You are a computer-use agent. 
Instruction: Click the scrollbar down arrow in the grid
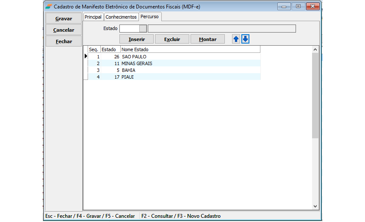(315, 206)
